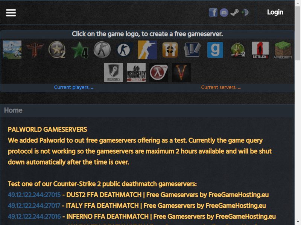Create a Team Fortress 2 gameserver
The image size is (301, 225).
170,50
